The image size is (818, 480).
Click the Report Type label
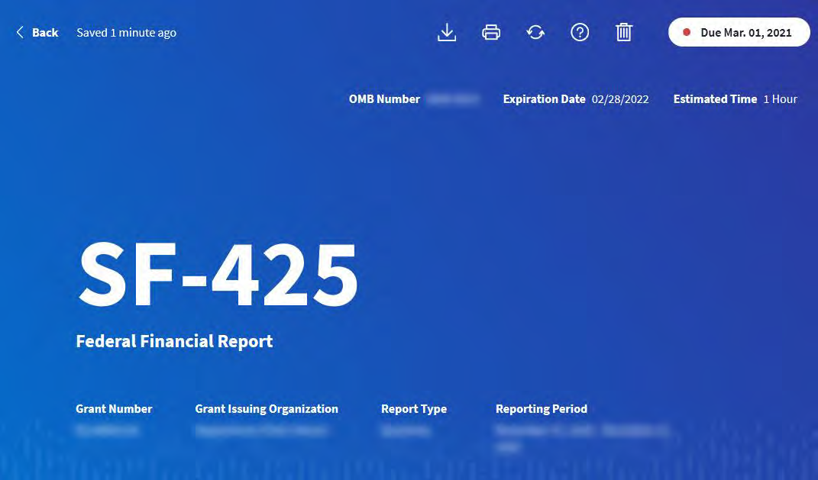414,409
